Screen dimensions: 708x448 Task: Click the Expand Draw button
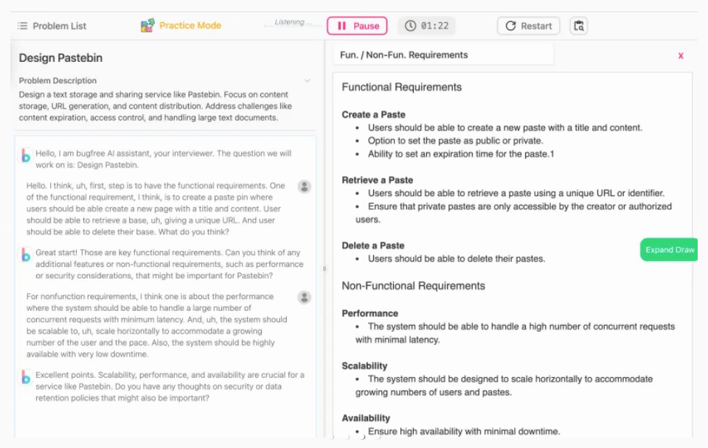click(x=669, y=250)
